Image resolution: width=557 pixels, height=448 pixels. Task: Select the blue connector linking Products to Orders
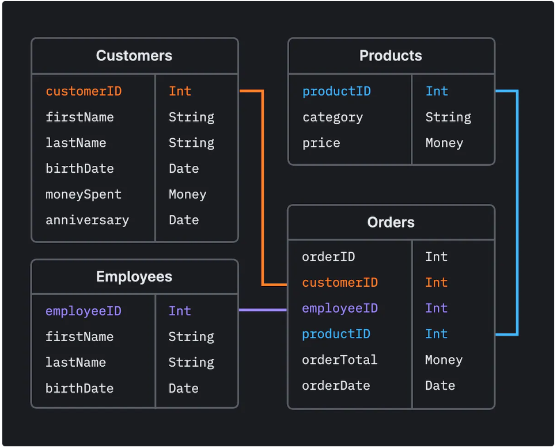516,213
